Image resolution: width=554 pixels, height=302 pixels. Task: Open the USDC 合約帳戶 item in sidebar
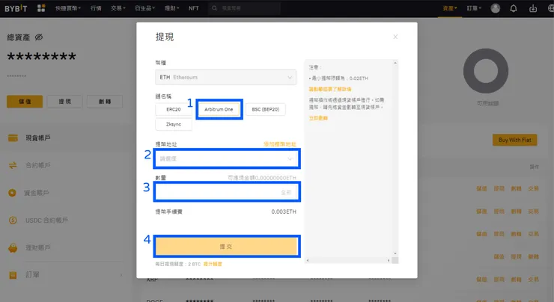coord(38,221)
